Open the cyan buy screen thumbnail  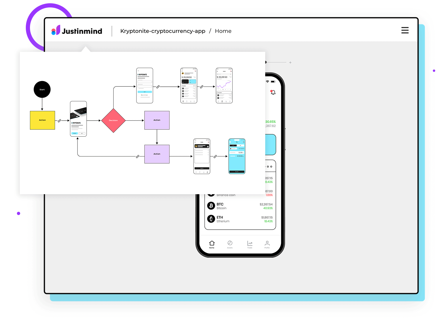(237, 156)
